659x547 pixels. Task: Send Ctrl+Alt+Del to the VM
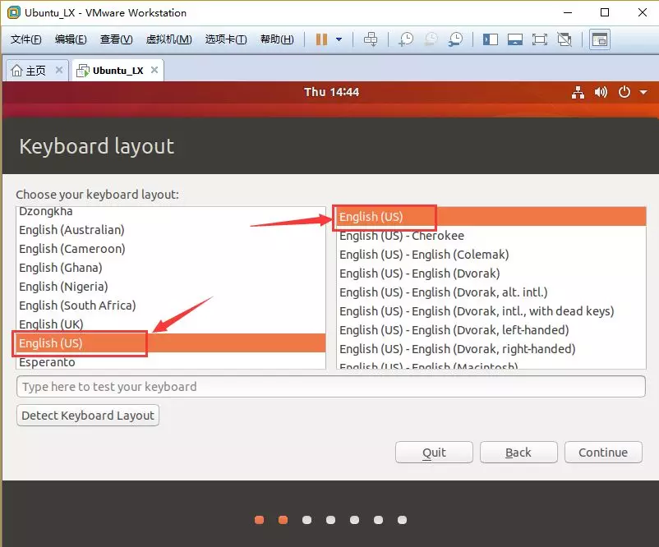[x=371, y=39]
